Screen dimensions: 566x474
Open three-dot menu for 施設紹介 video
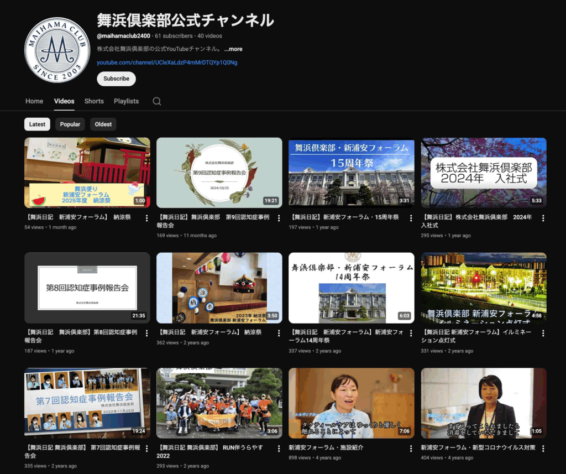(x=411, y=448)
